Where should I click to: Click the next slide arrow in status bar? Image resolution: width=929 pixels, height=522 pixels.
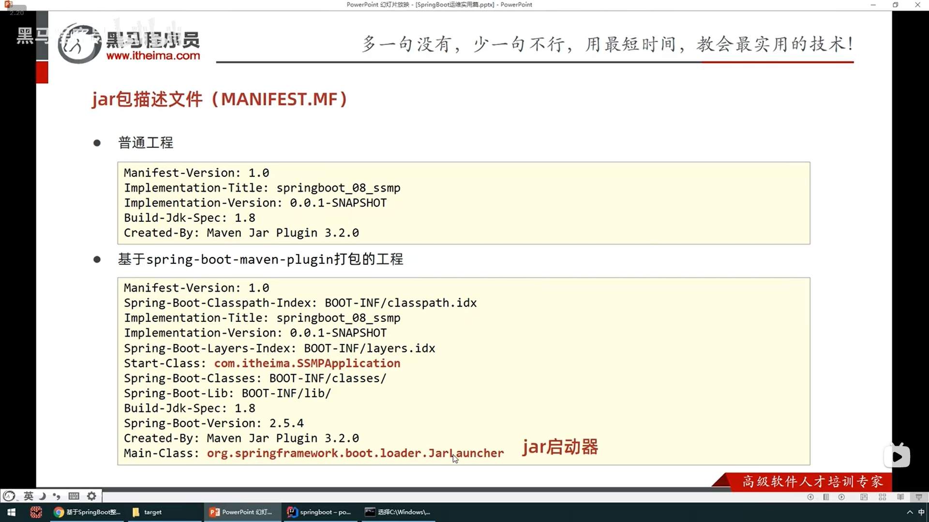(x=842, y=497)
